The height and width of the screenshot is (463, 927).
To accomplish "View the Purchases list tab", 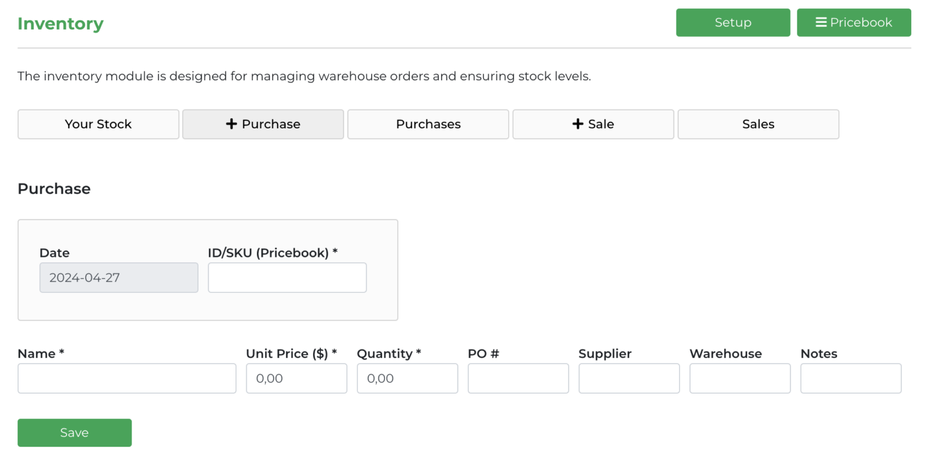I will pos(428,124).
